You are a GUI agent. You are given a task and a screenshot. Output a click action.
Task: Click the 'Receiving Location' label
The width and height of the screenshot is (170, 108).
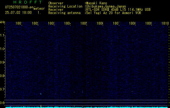pyautogui.click(x=65, y=6)
